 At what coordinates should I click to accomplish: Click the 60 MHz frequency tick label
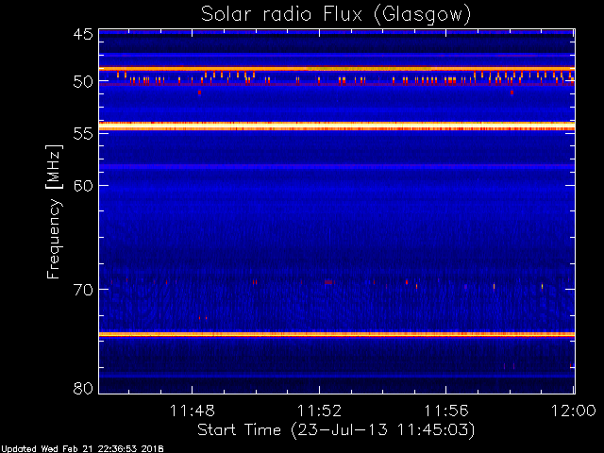click(82, 186)
